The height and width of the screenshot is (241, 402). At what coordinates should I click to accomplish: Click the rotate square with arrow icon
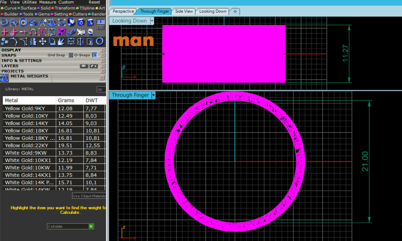pyautogui.click(x=52, y=42)
